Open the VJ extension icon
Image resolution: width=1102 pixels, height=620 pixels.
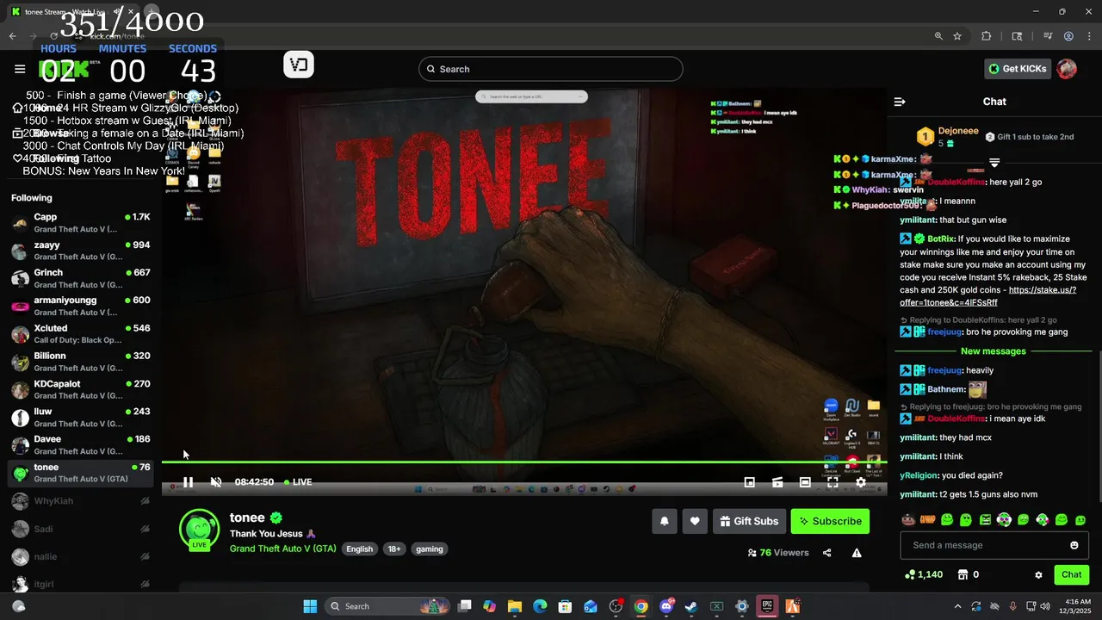pos(299,65)
